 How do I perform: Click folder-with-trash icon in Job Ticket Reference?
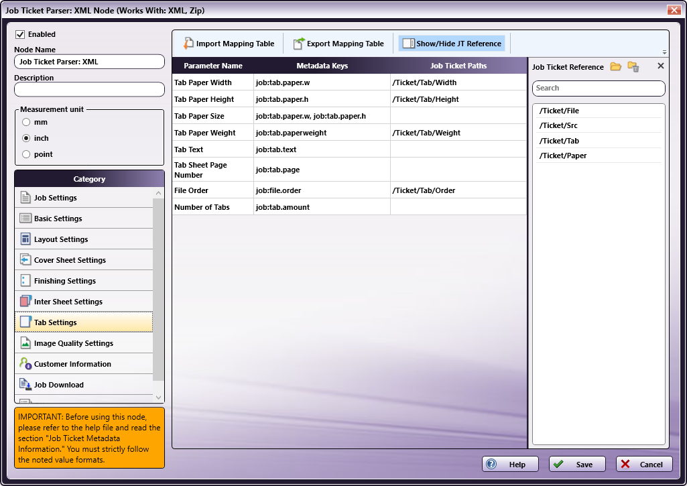pyautogui.click(x=633, y=66)
